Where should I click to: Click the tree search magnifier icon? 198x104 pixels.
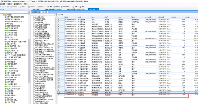29,12
